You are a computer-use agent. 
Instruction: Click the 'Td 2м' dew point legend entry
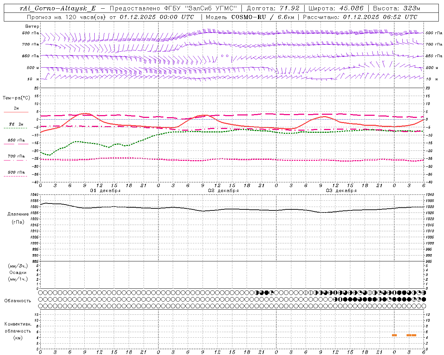pyautogui.click(x=16, y=124)
